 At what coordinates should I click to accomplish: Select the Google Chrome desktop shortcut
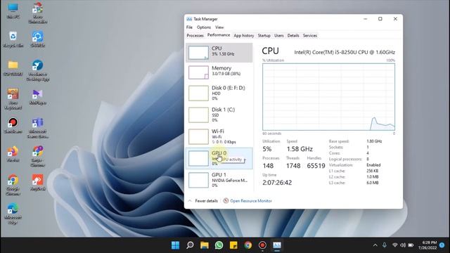(13, 185)
